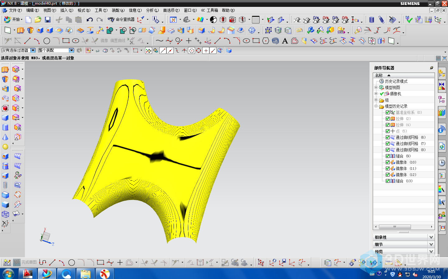Open the 整个装配 scope dropdown
The image size is (448, 279).
point(56,50)
